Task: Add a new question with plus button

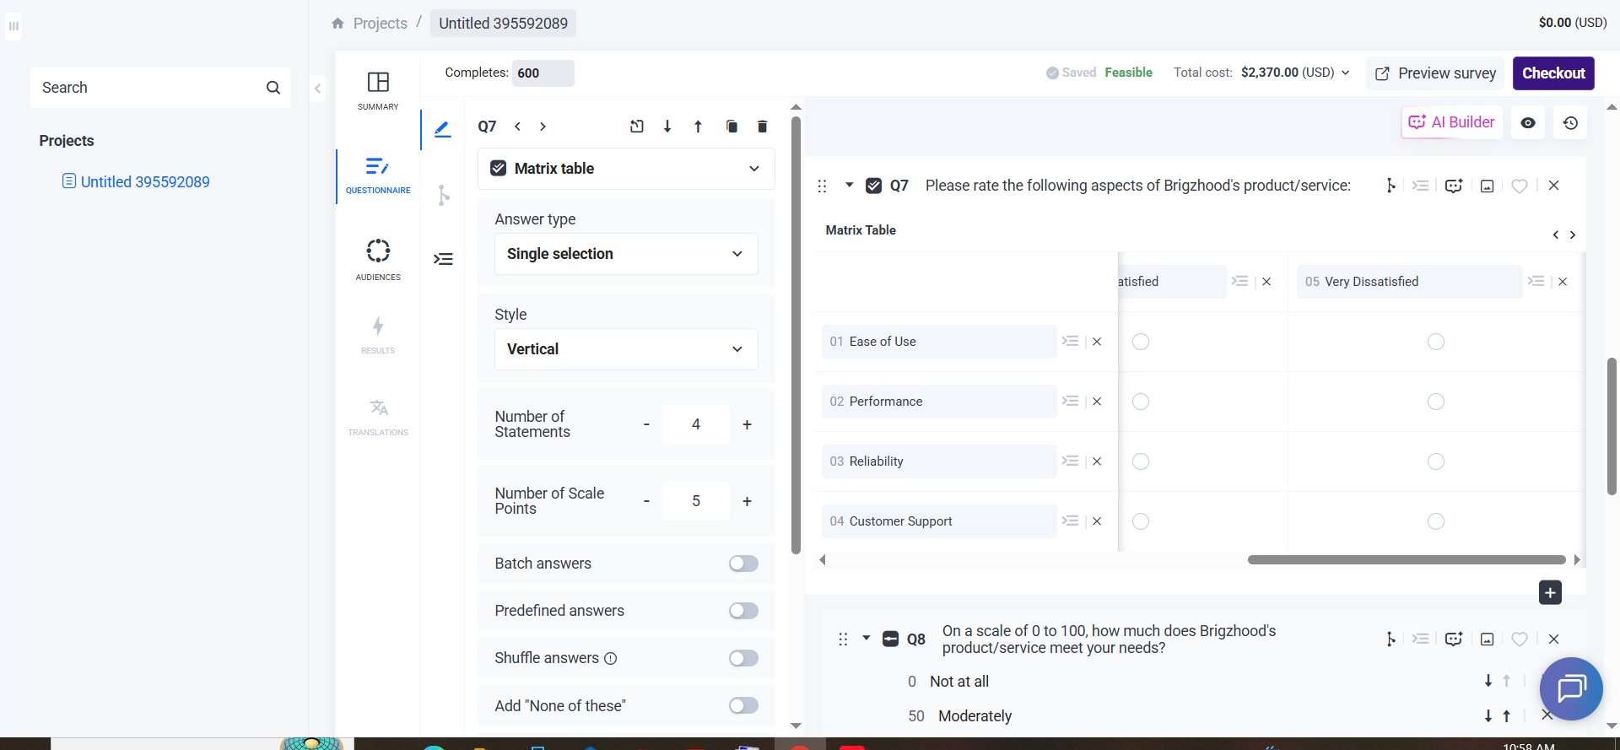Action: (x=1550, y=593)
